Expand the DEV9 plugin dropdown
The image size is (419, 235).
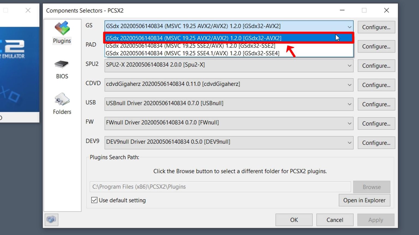(x=229, y=143)
